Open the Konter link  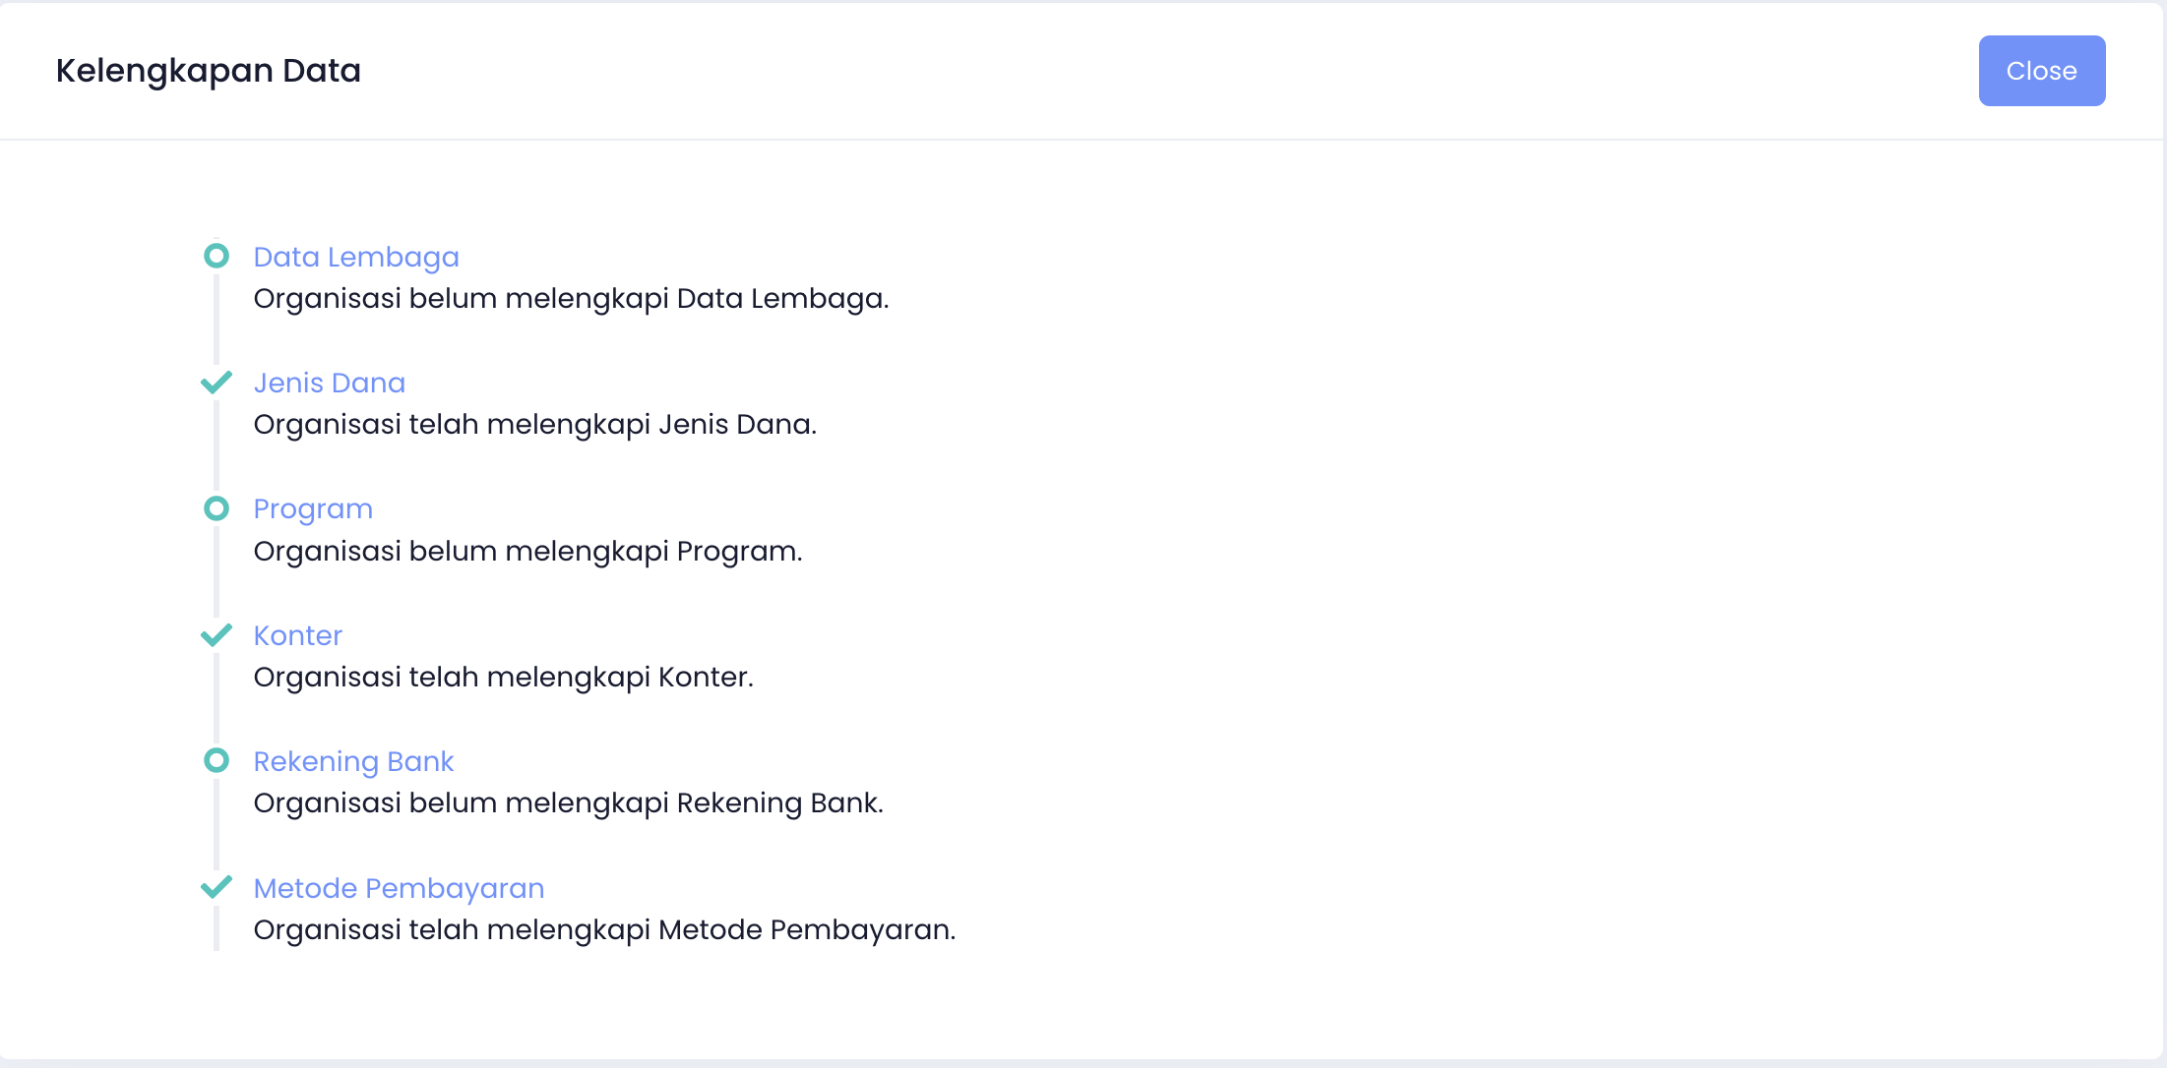pyautogui.click(x=297, y=635)
